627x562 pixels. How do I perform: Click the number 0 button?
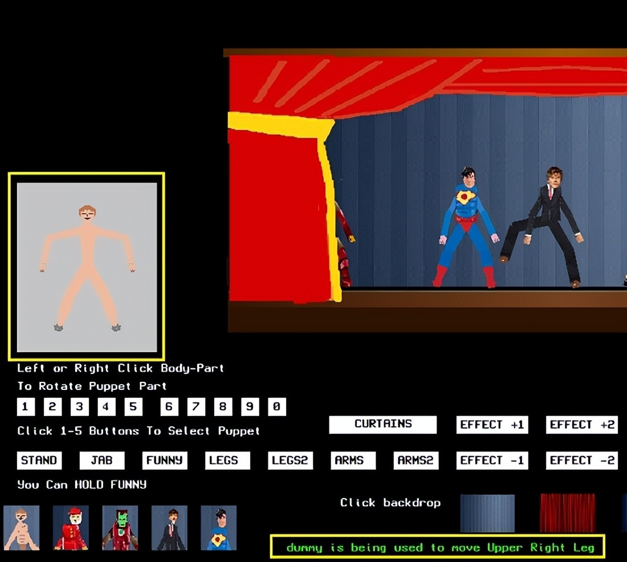pyautogui.click(x=276, y=407)
